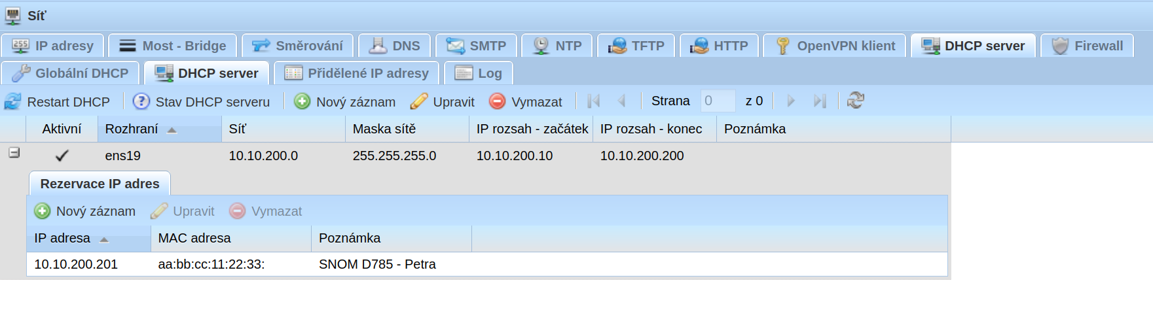Click Vymazat in main DHCP toolbar
Viewport: 1153px width, 319px height.
(526, 101)
